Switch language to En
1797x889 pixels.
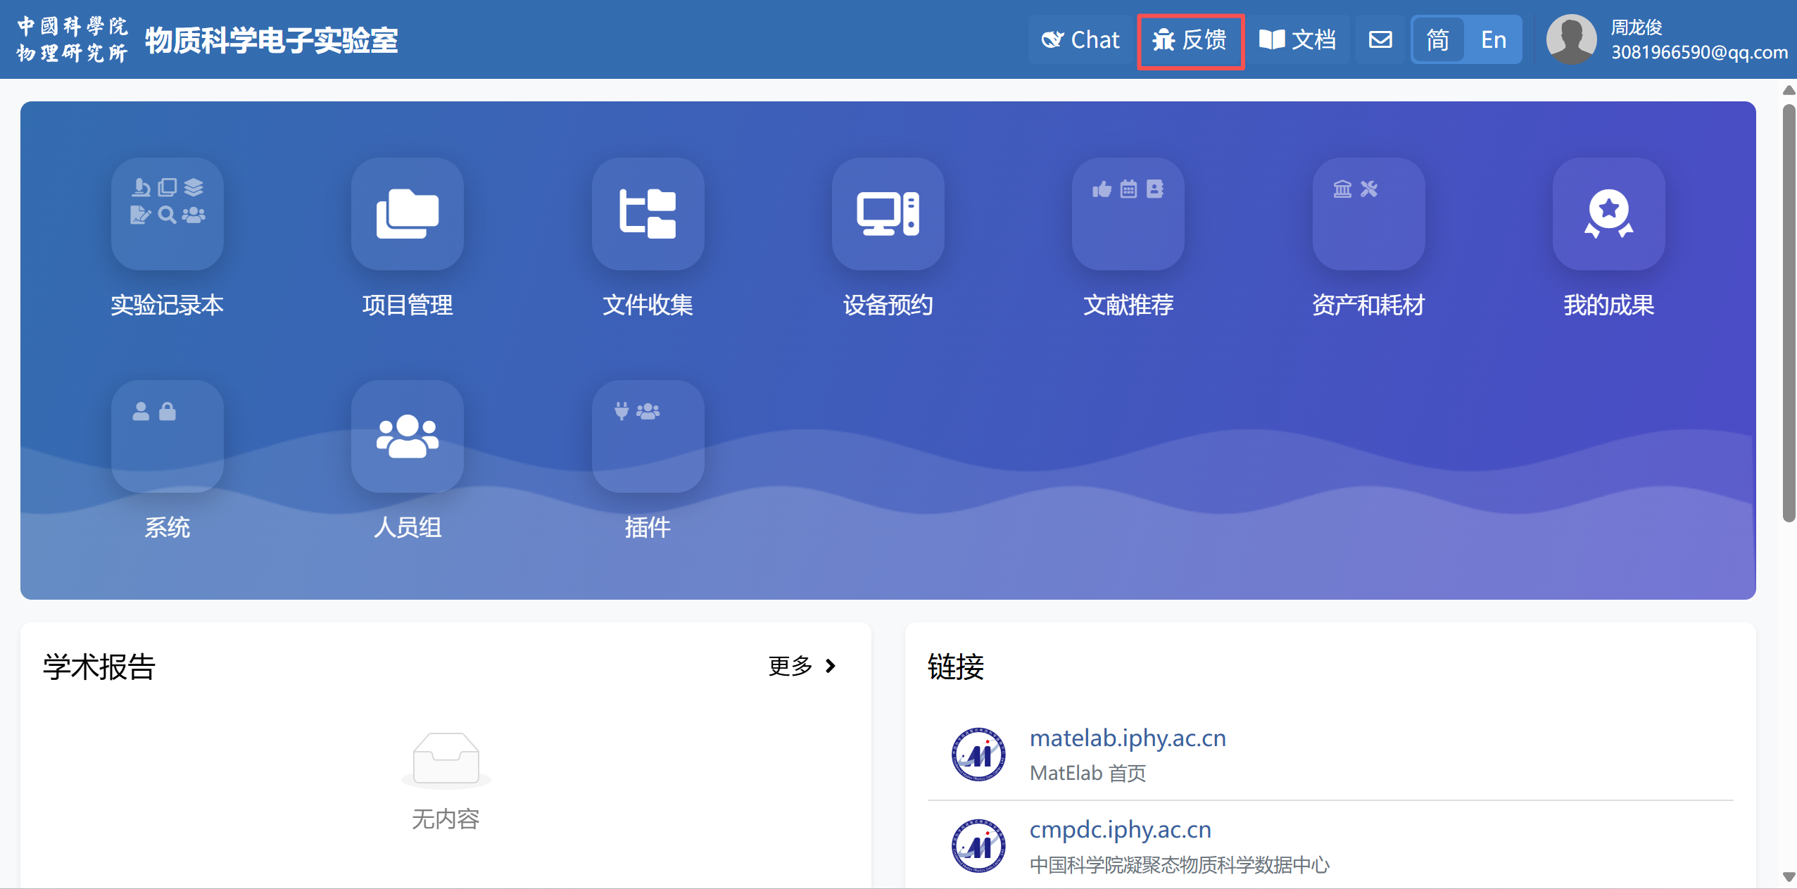(1493, 39)
